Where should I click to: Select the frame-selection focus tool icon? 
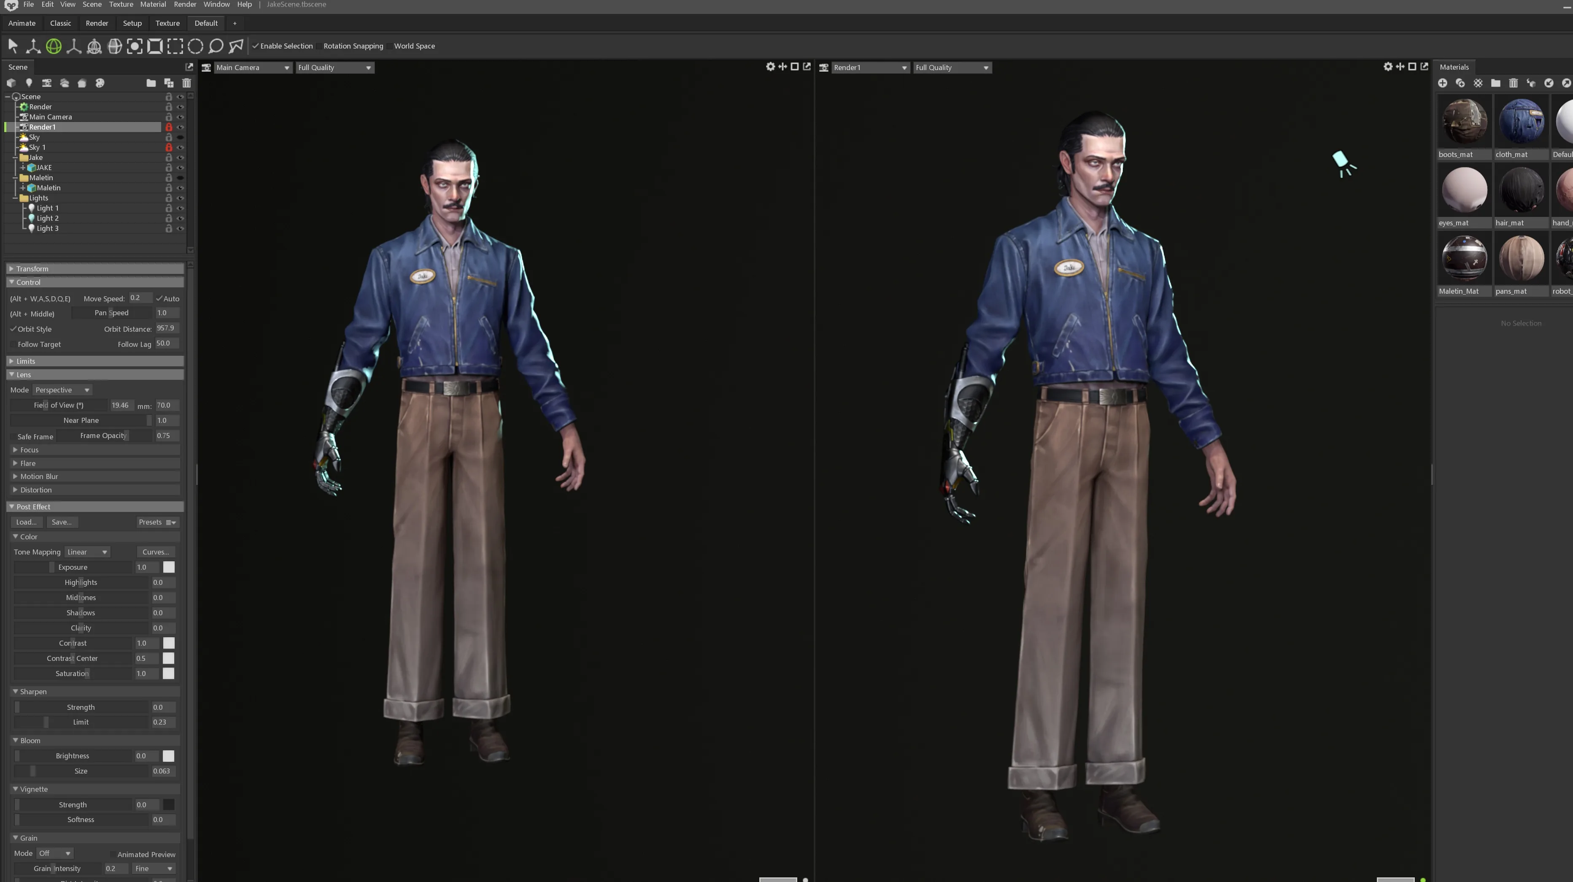tap(135, 46)
